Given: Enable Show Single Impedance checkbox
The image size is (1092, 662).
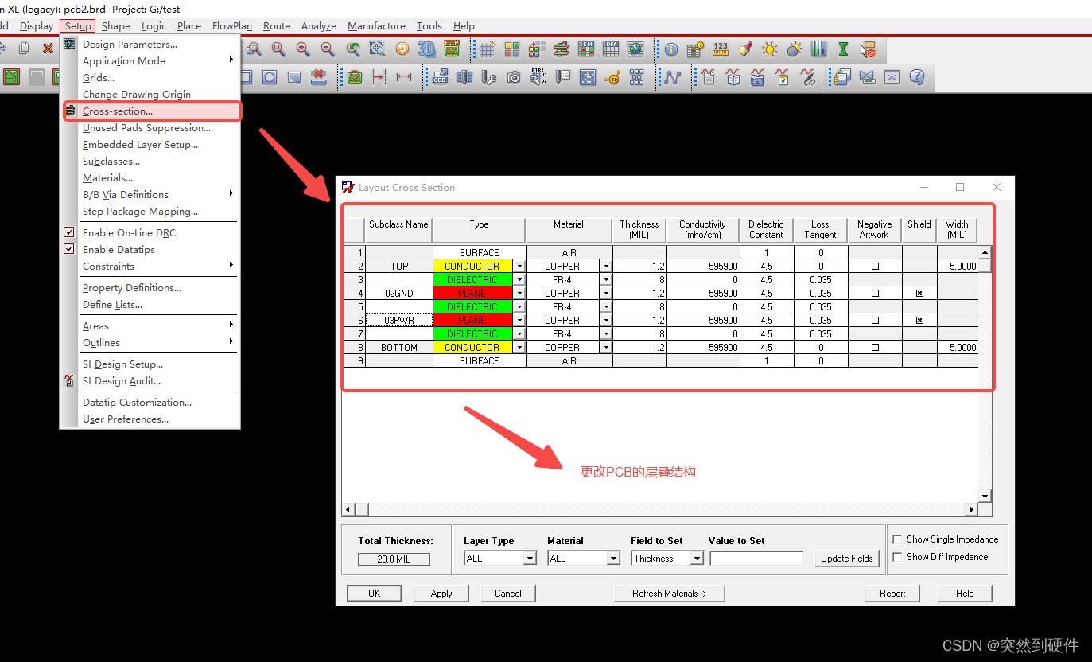Looking at the screenshot, I should coord(897,539).
